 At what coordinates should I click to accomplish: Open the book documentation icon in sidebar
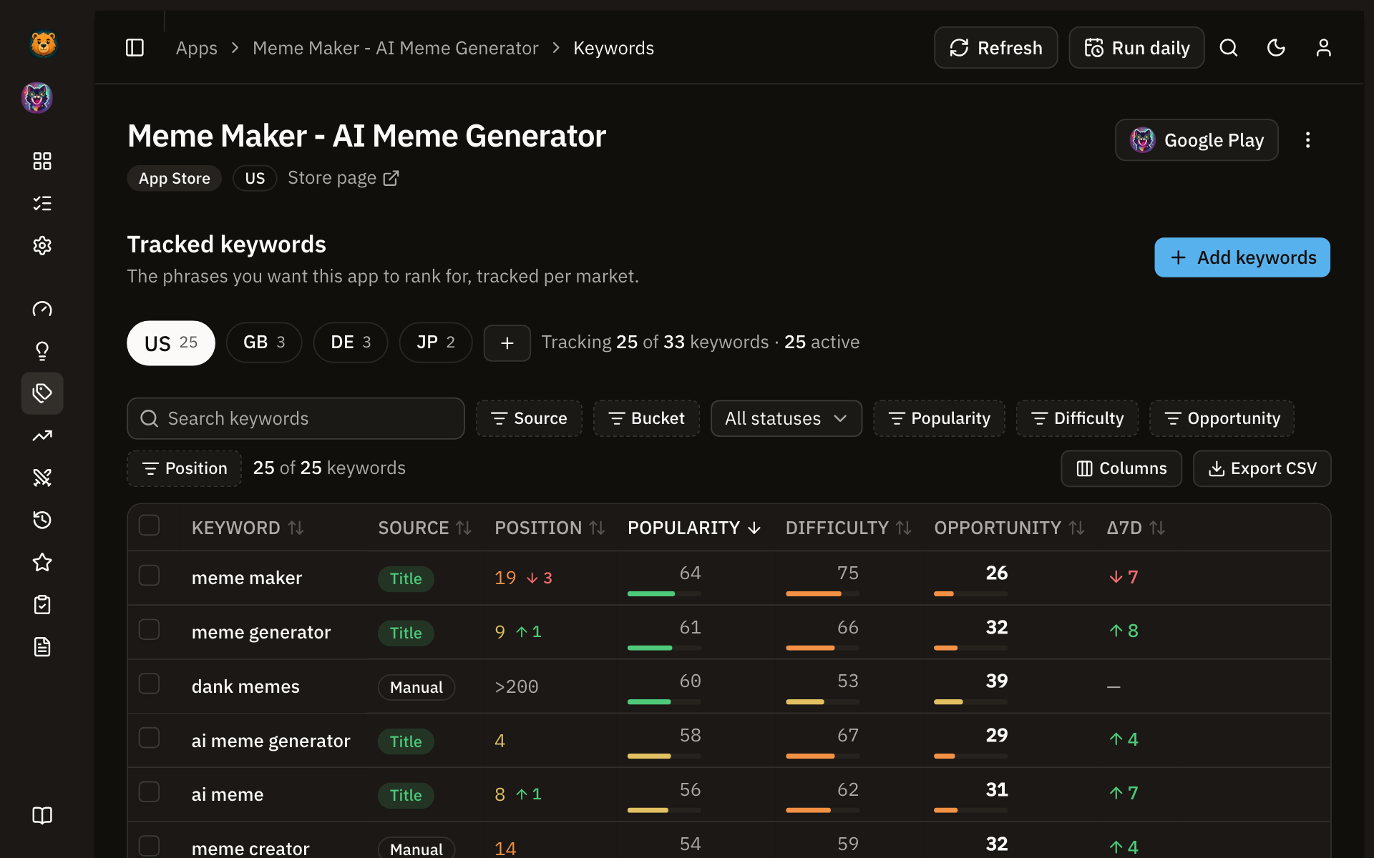[x=42, y=816]
